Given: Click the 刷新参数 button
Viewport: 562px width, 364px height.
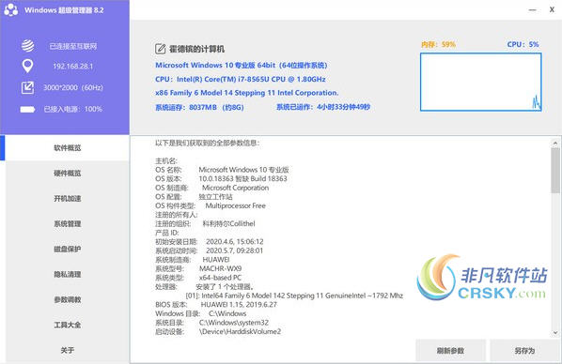Looking at the screenshot, I should coord(450,351).
